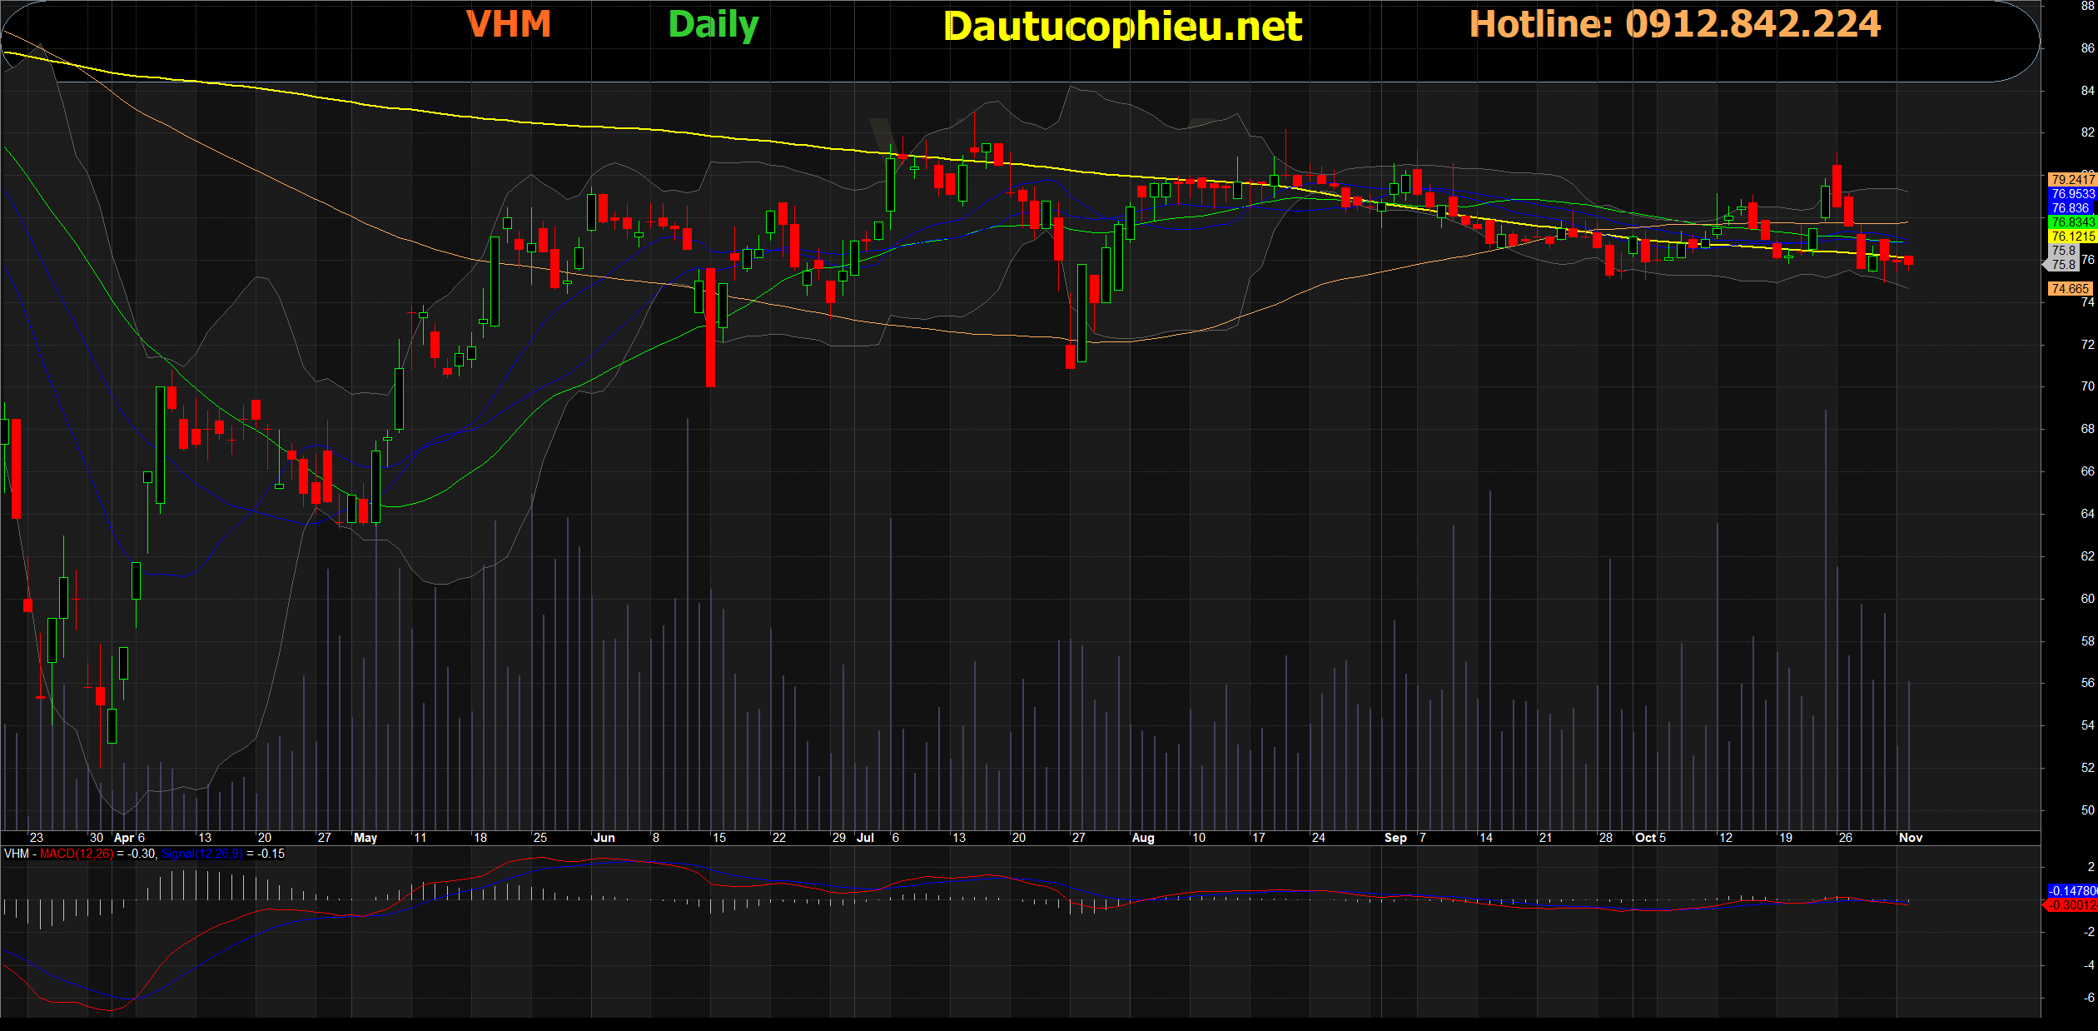Click the red -0.30012 MACD value tag
Image resolution: width=2098 pixels, height=1031 pixels.
point(2071,905)
